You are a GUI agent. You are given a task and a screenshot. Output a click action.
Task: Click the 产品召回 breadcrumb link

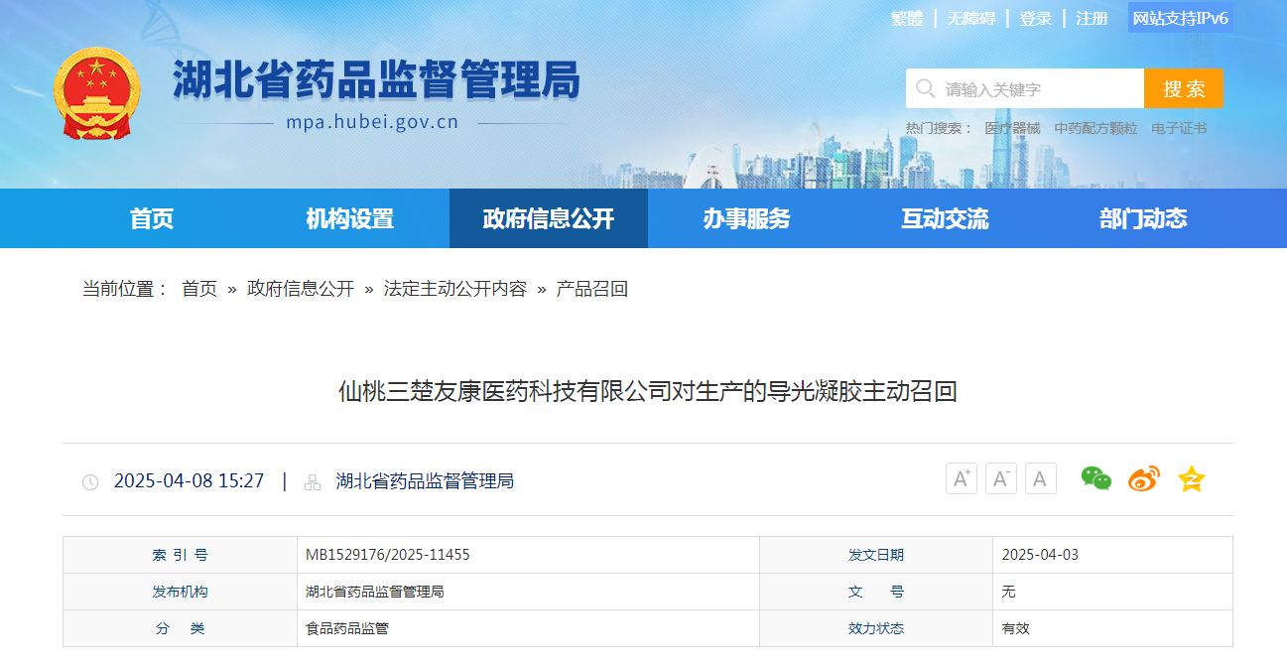tap(592, 289)
